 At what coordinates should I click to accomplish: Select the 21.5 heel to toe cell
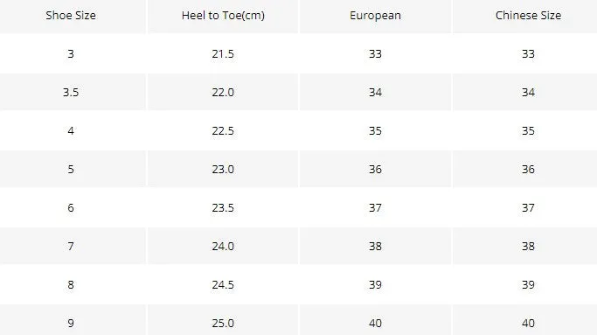click(223, 53)
